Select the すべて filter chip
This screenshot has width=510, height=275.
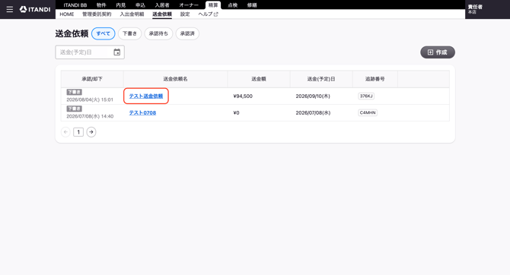pyautogui.click(x=103, y=33)
